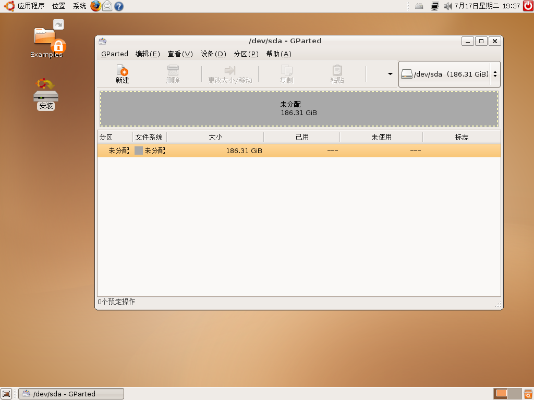The height and width of the screenshot is (400, 534).
Task: Click the trash icon in bottom panel
Action: click(528, 394)
